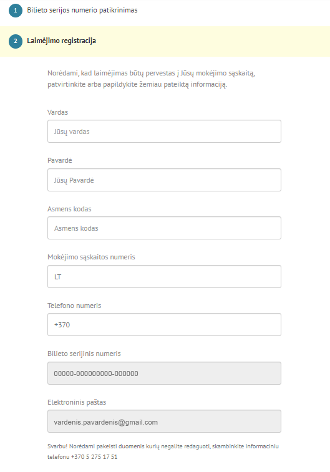Image resolution: width=330 pixels, height=472 pixels.
Task: Click the step 2 circle icon
Action: coord(16,41)
